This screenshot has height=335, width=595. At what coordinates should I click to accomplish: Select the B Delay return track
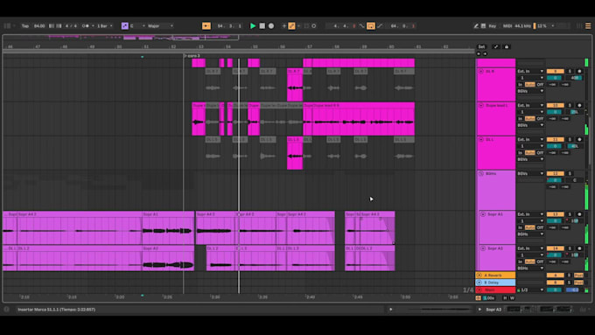point(495,283)
